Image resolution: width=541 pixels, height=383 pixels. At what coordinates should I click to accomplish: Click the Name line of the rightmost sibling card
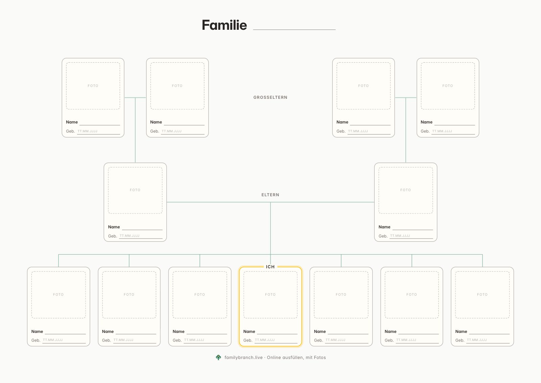[x=489, y=334]
